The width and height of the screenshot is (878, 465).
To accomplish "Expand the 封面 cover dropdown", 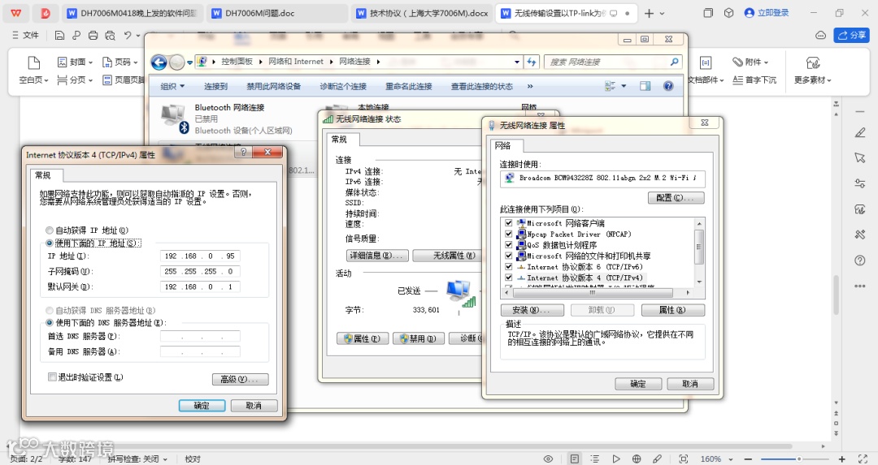I will pyautogui.click(x=91, y=62).
